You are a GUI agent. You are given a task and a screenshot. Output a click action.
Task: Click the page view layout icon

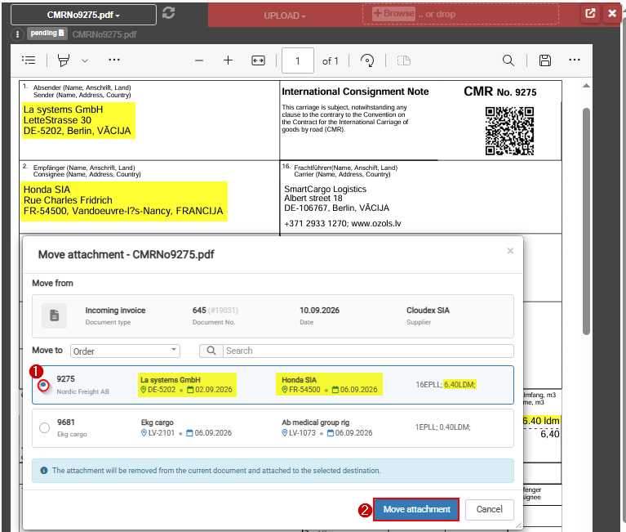tap(404, 60)
